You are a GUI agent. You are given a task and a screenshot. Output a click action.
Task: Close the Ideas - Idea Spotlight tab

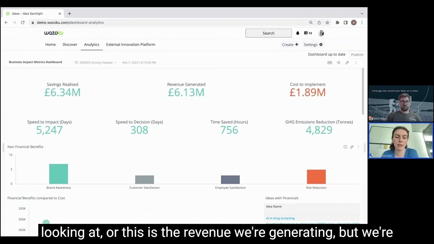[x=60, y=14]
